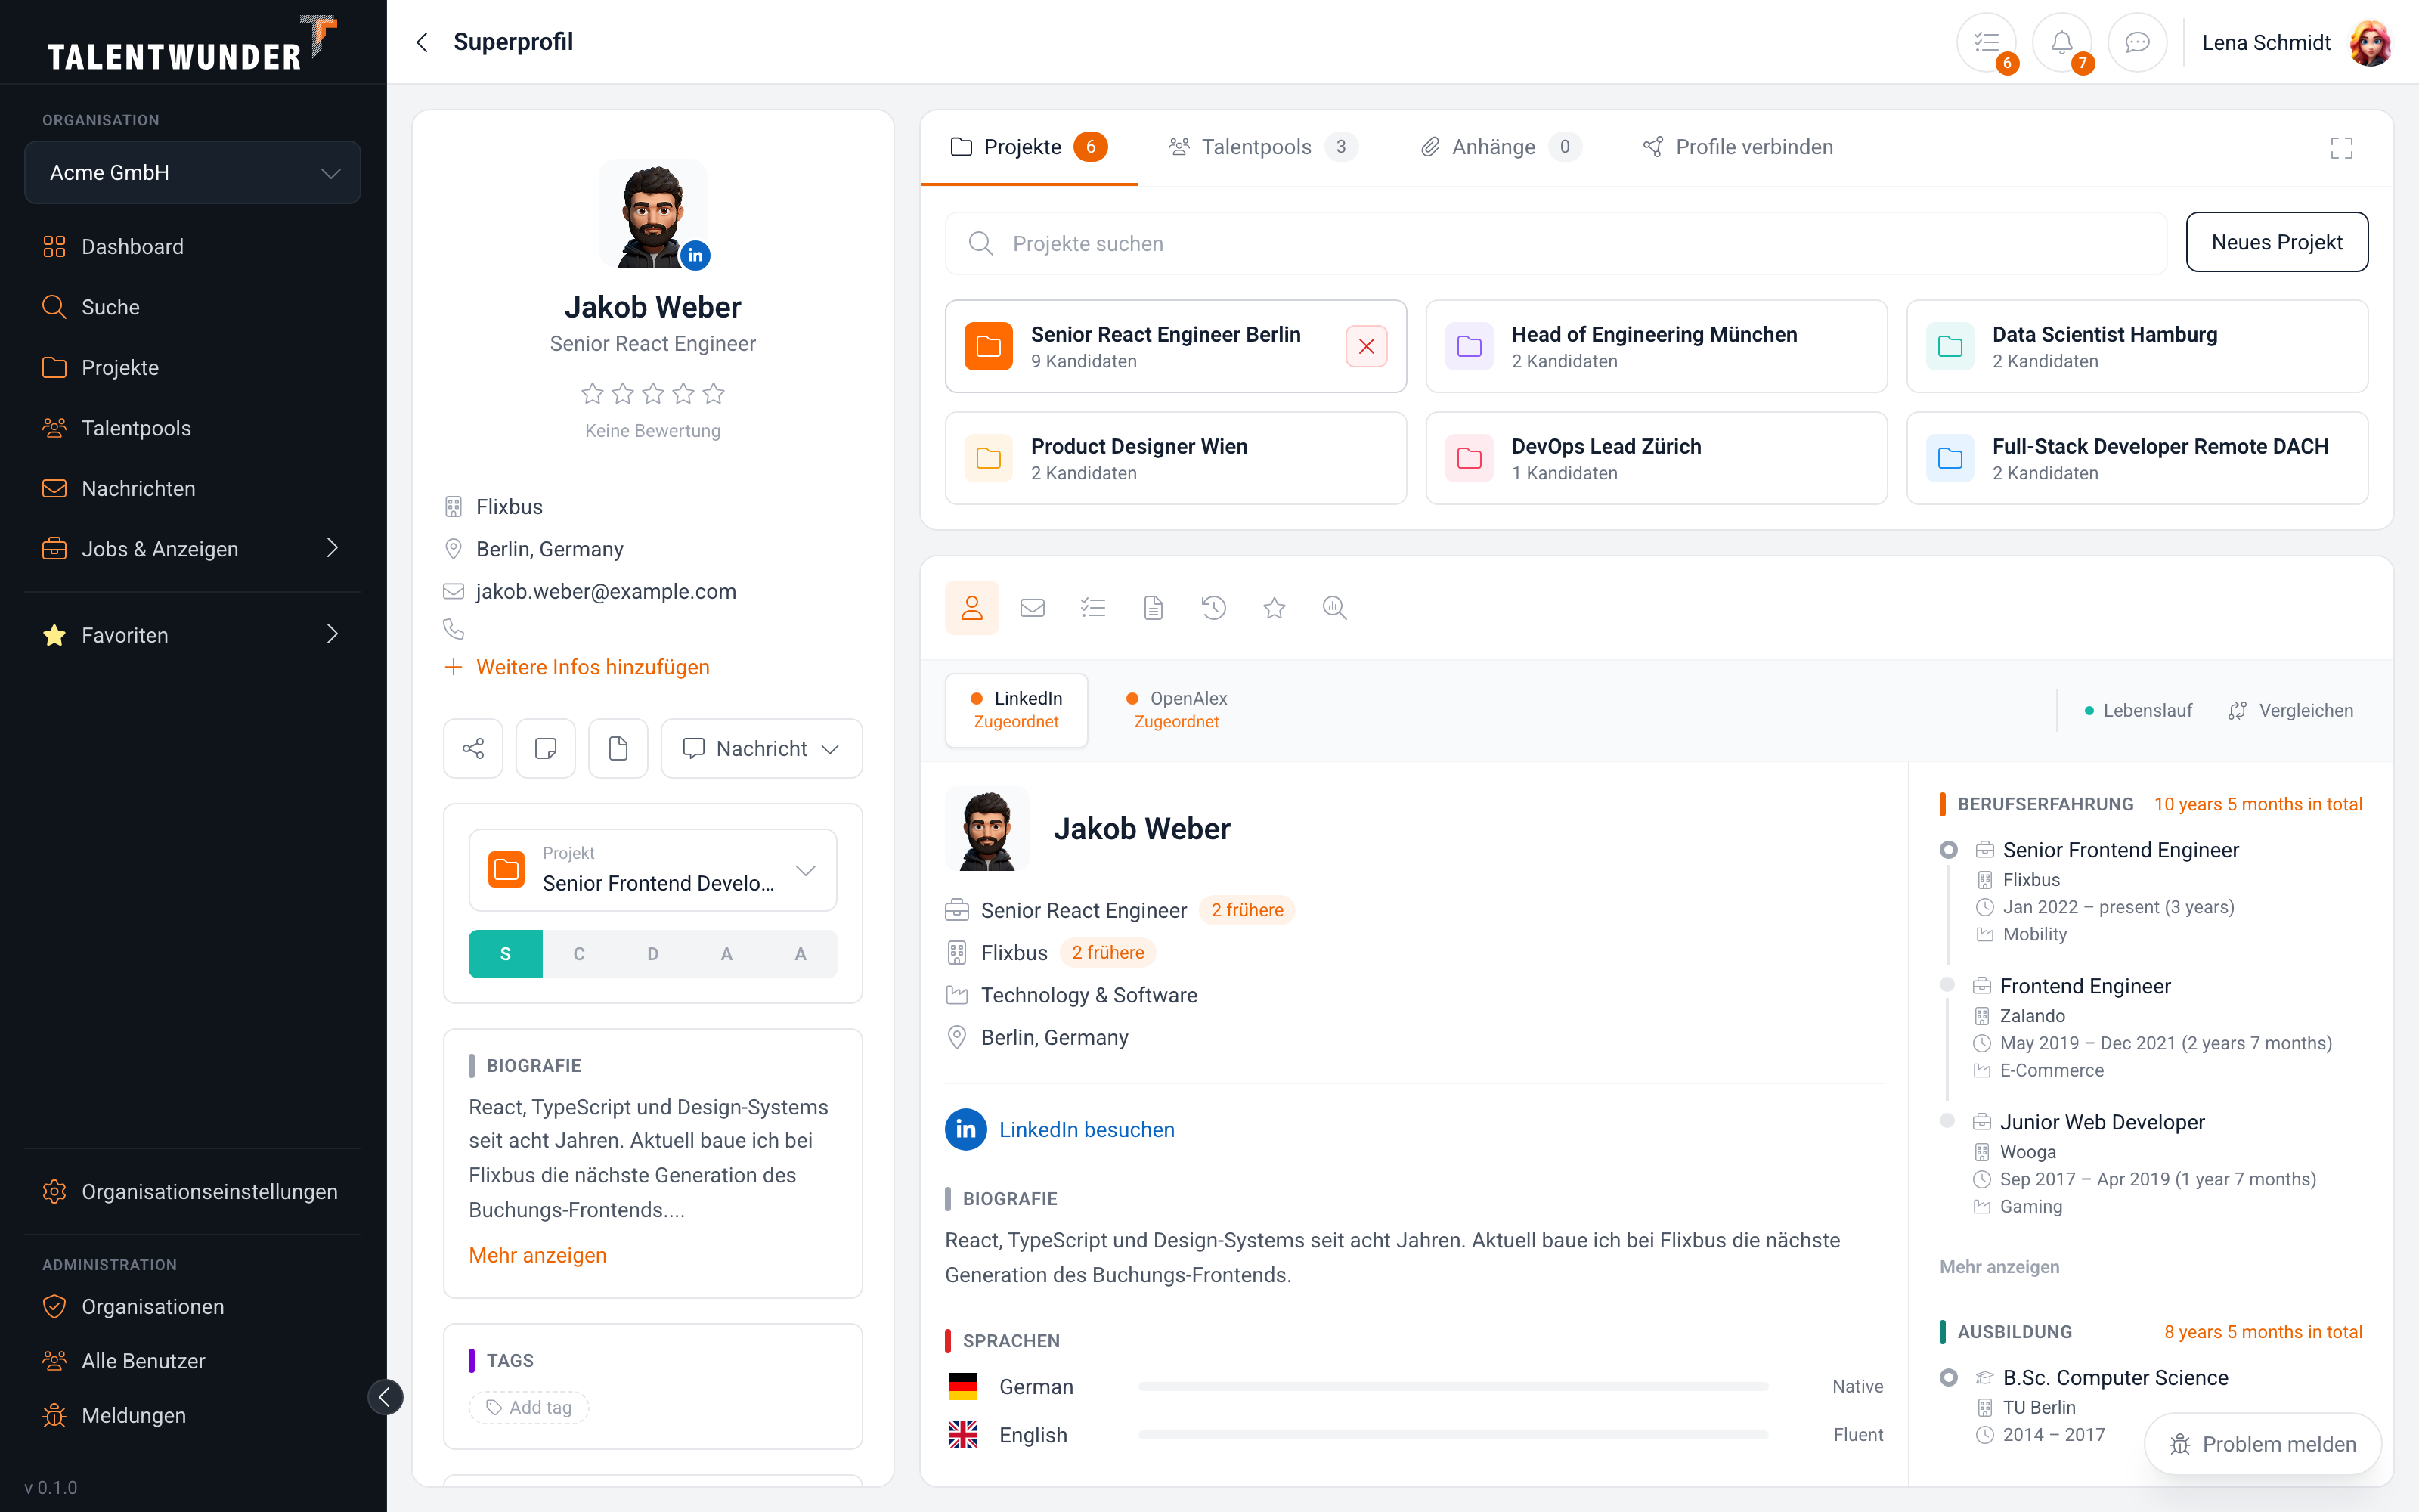Click the Lebenslauf button

click(2138, 710)
